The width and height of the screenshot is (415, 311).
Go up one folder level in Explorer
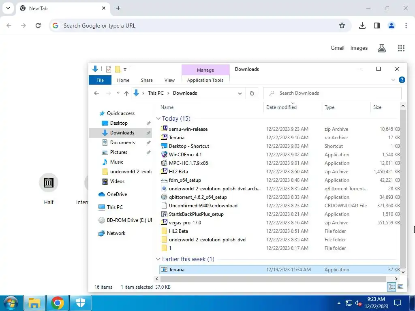click(x=126, y=93)
